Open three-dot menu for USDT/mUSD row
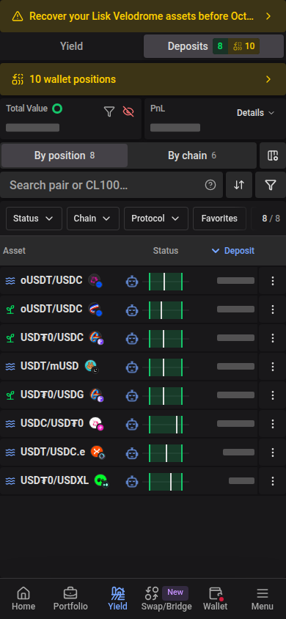The image size is (286, 619). coord(272,367)
